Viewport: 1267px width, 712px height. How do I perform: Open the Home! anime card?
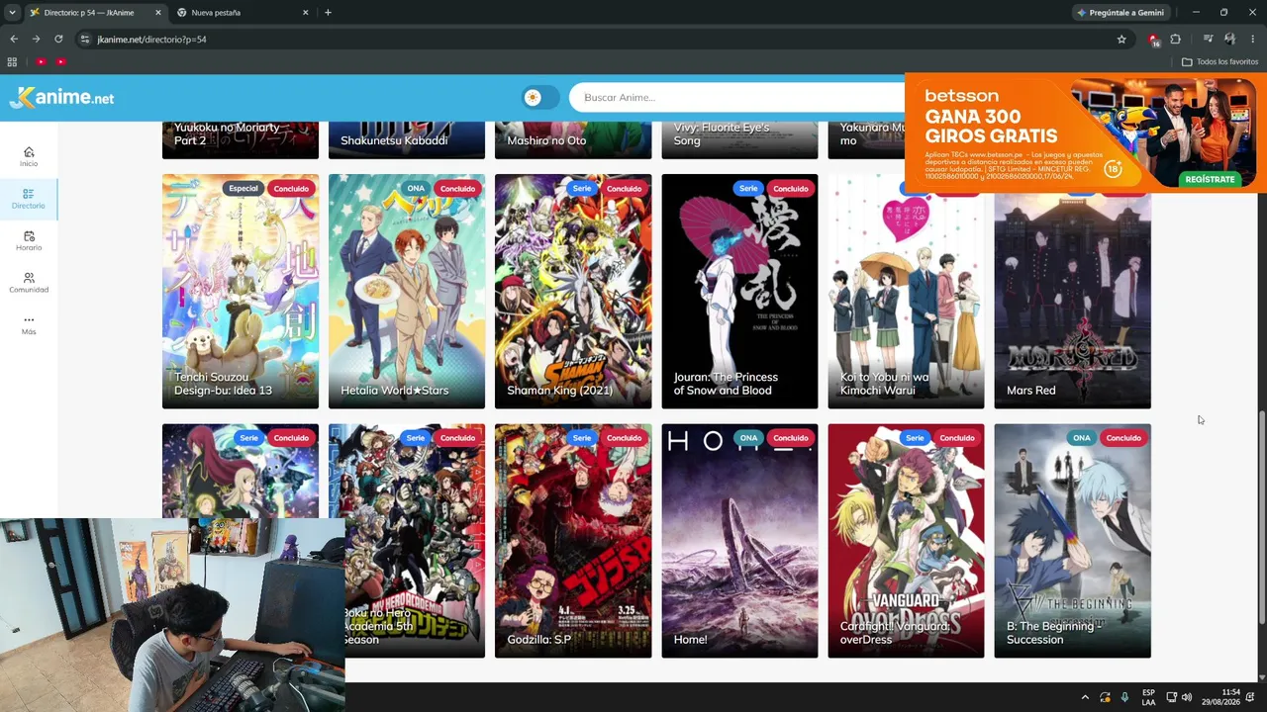pos(739,541)
